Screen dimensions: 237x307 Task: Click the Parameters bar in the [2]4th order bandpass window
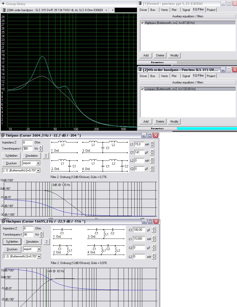[157, 128]
